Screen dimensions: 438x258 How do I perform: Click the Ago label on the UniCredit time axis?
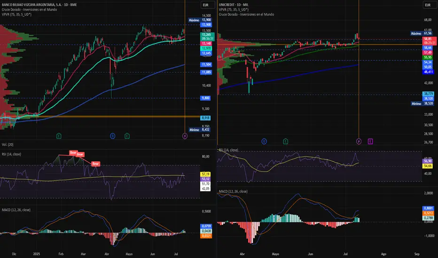pos(383,254)
